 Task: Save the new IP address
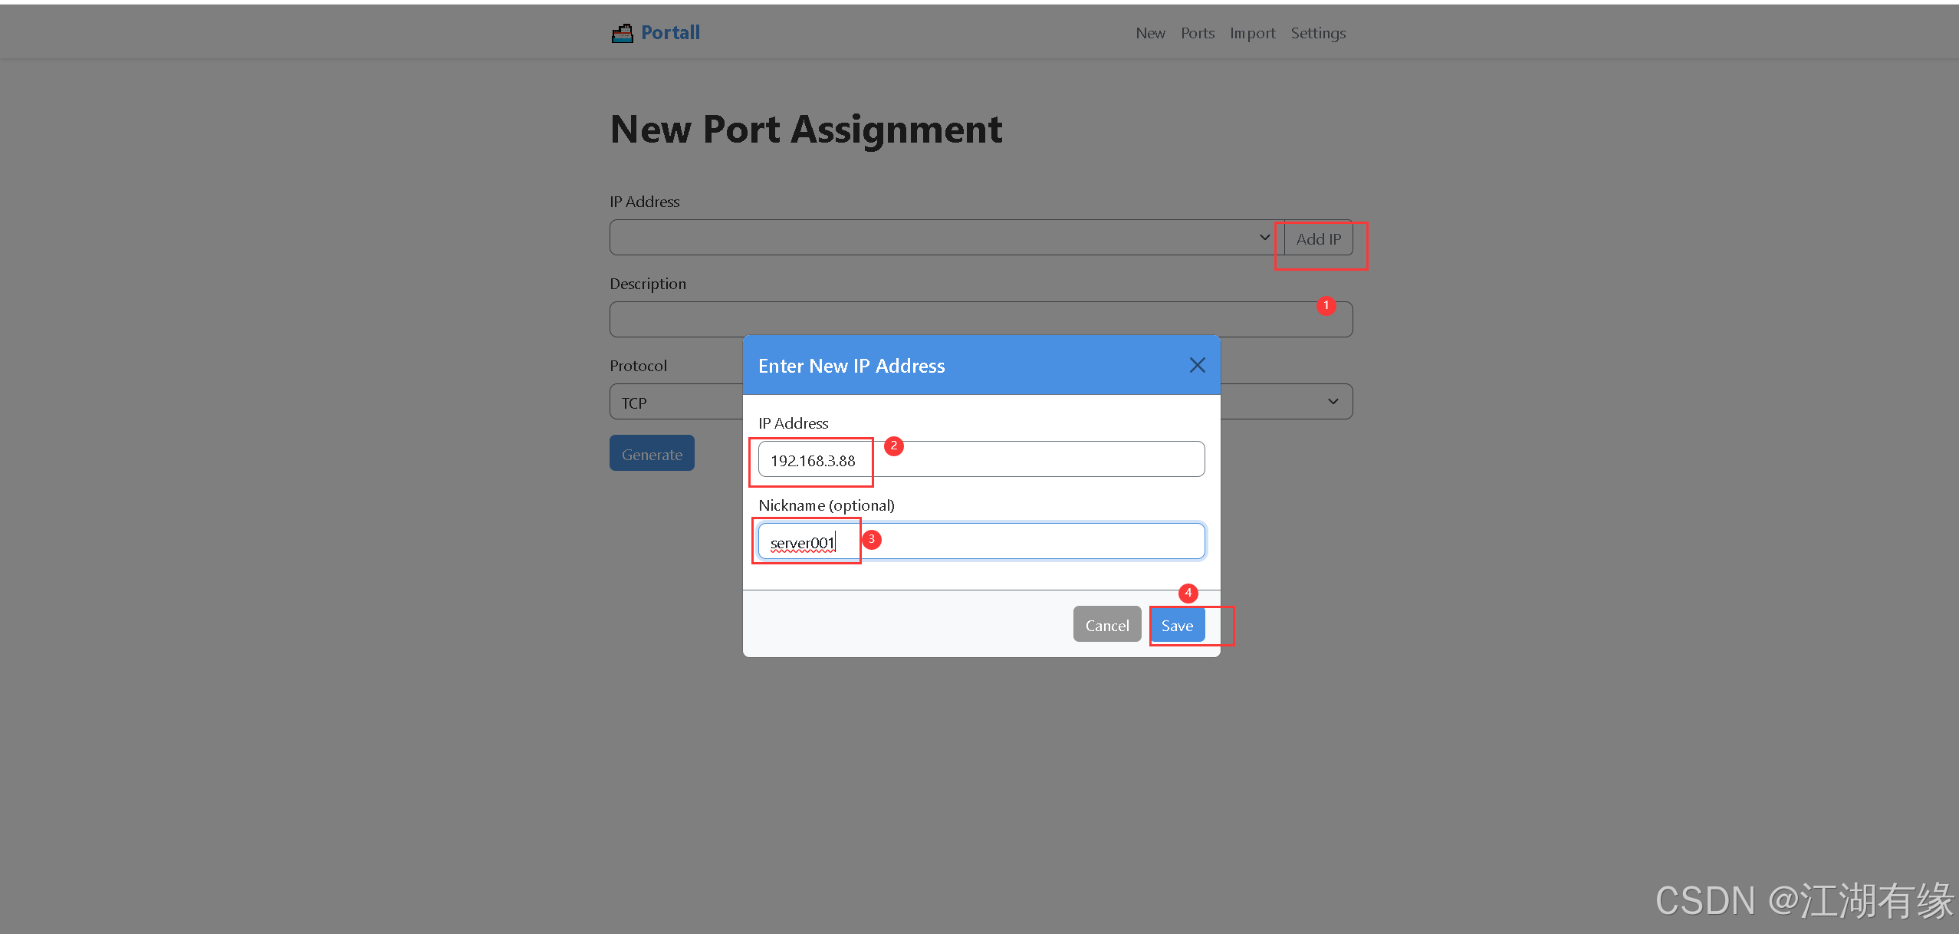pyautogui.click(x=1177, y=624)
